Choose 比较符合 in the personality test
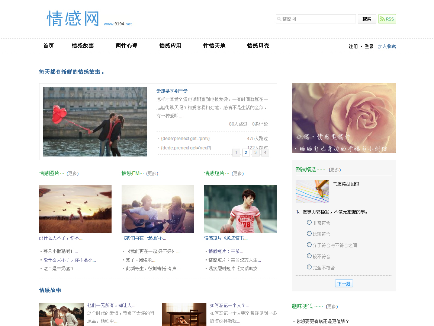This screenshot has width=434, height=326. coord(309,233)
